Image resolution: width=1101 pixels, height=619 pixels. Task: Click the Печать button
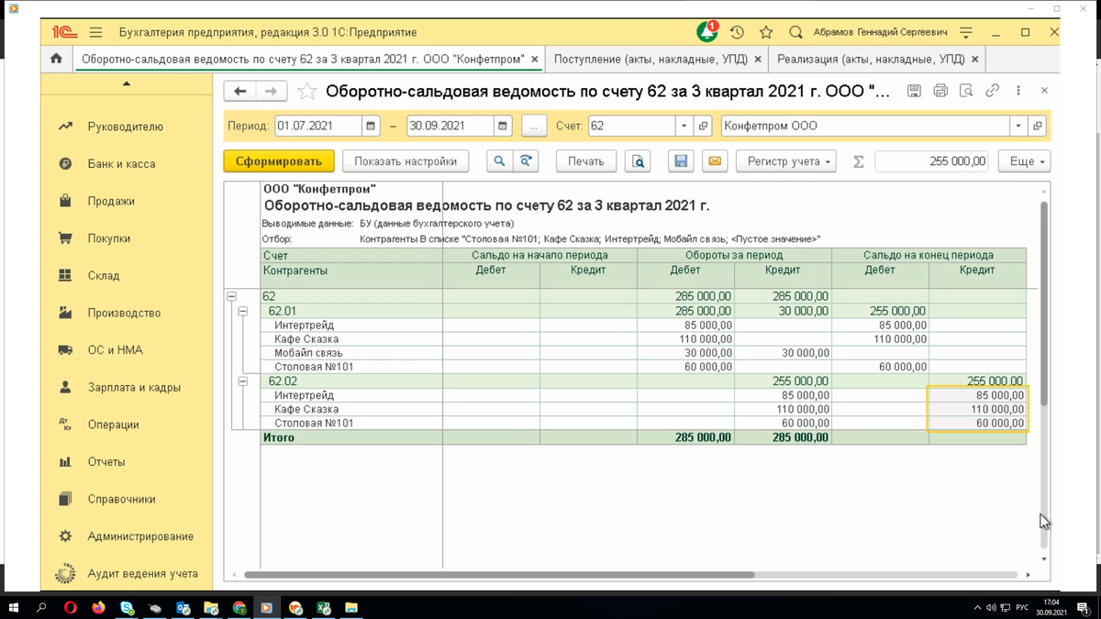[585, 161]
